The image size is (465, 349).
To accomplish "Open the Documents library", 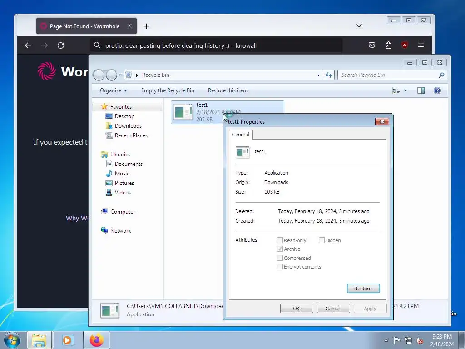I will pos(129,164).
